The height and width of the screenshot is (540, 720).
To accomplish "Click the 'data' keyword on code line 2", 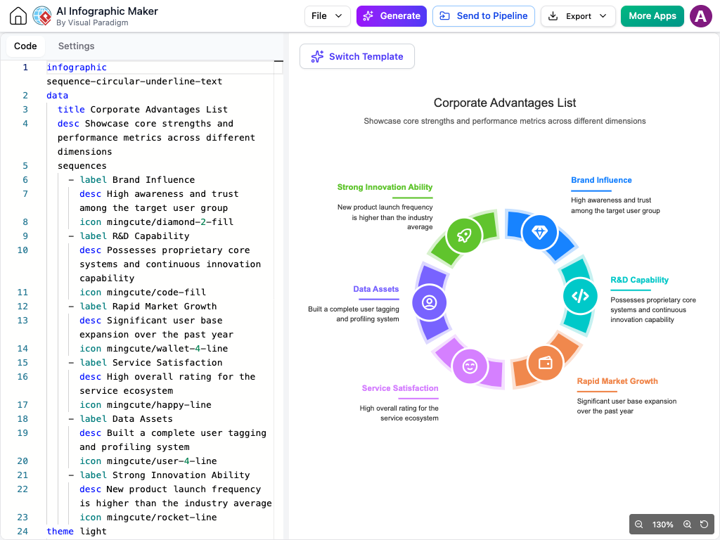I will tap(58, 96).
